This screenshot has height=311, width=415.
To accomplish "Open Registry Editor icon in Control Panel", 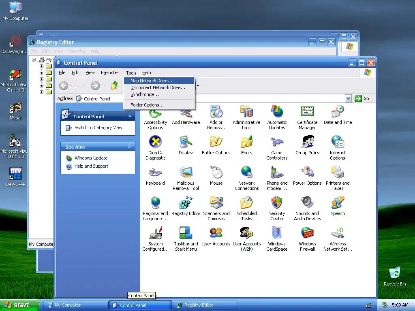I will [x=186, y=206].
